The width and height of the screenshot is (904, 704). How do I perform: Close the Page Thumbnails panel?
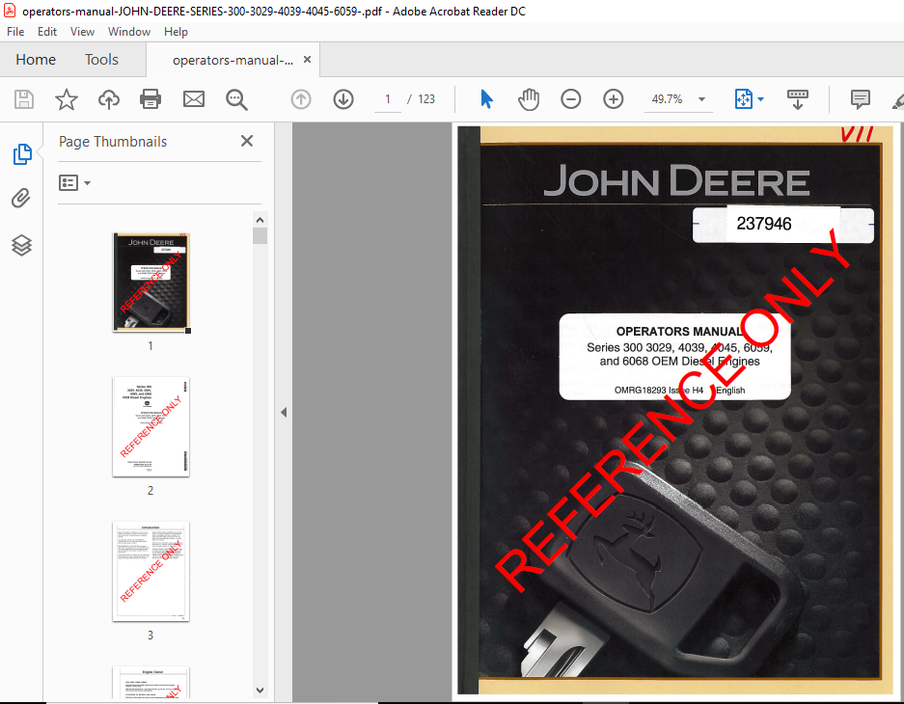(x=247, y=141)
